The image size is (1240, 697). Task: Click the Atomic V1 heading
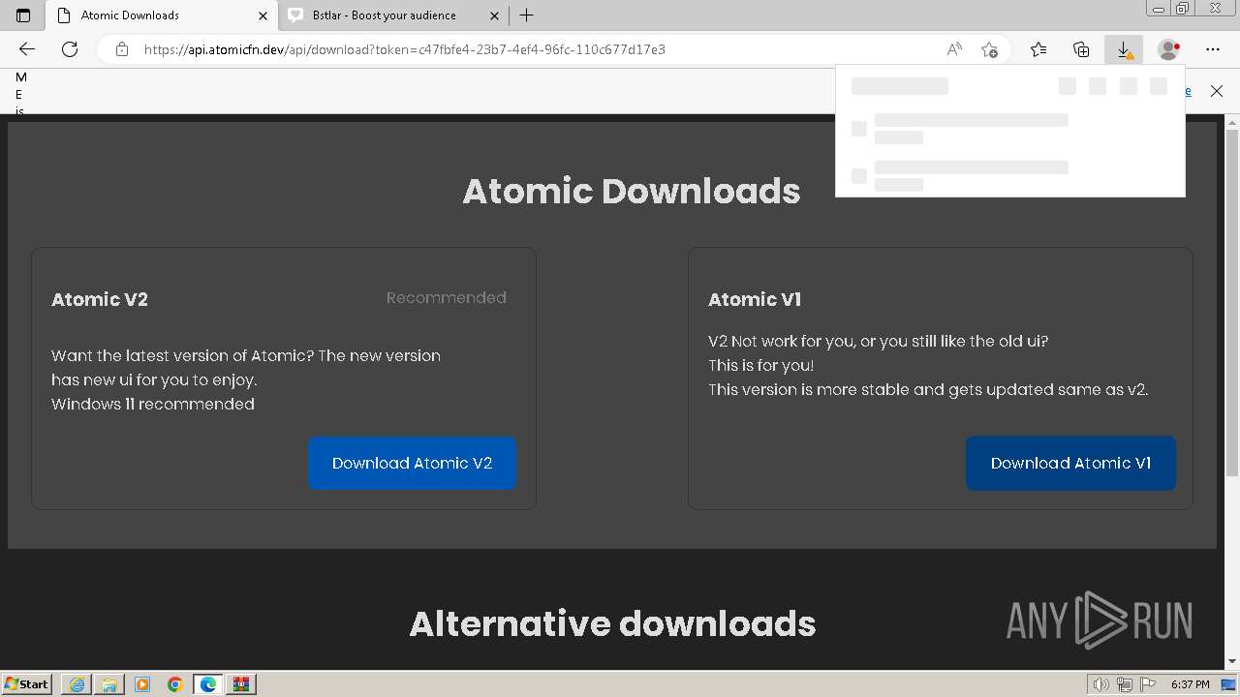pyautogui.click(x=755, y=299)
